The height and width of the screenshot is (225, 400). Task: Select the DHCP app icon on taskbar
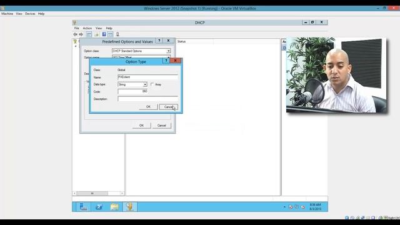click(x=130, y=207)
